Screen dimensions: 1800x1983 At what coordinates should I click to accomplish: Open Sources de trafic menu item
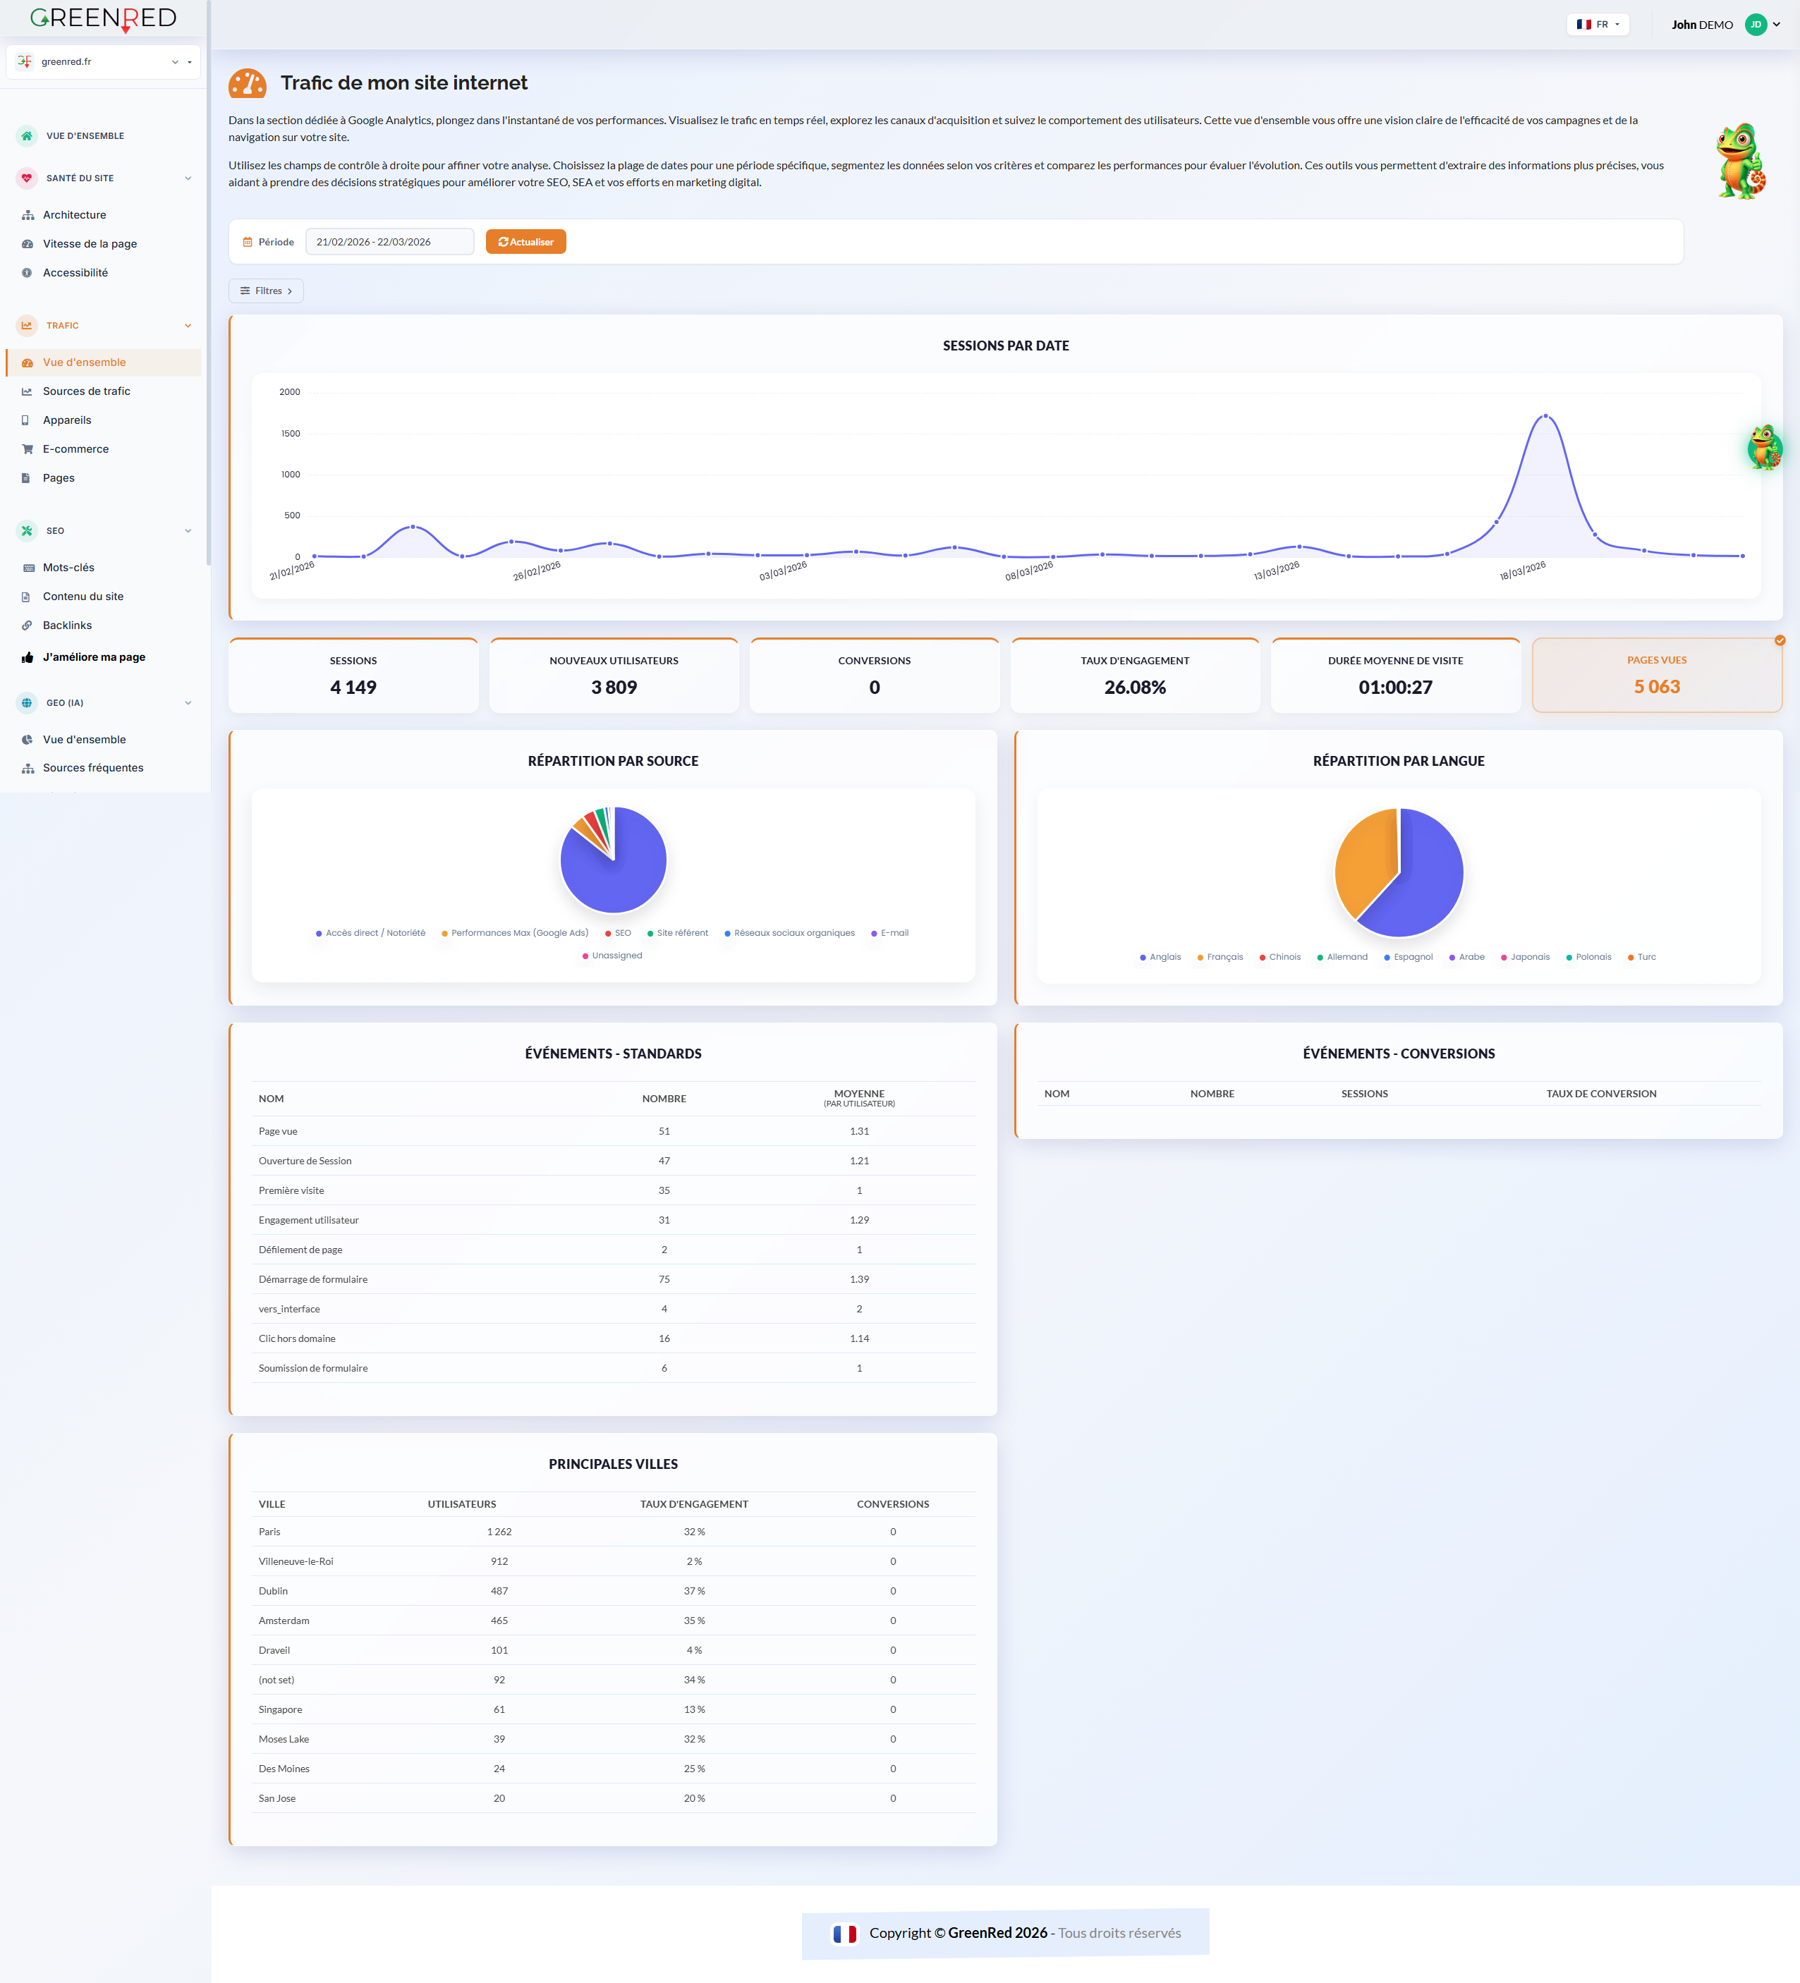87,391
